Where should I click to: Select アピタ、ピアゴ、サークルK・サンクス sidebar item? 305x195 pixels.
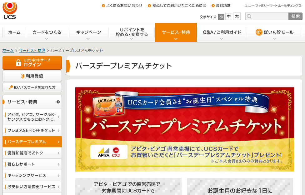click(32, 117)
